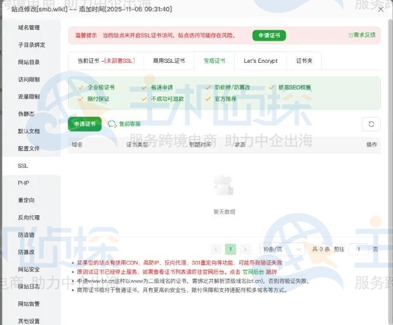Open 防篡改 settings
This screenshot has height=325, width=393.
point(26,252)
